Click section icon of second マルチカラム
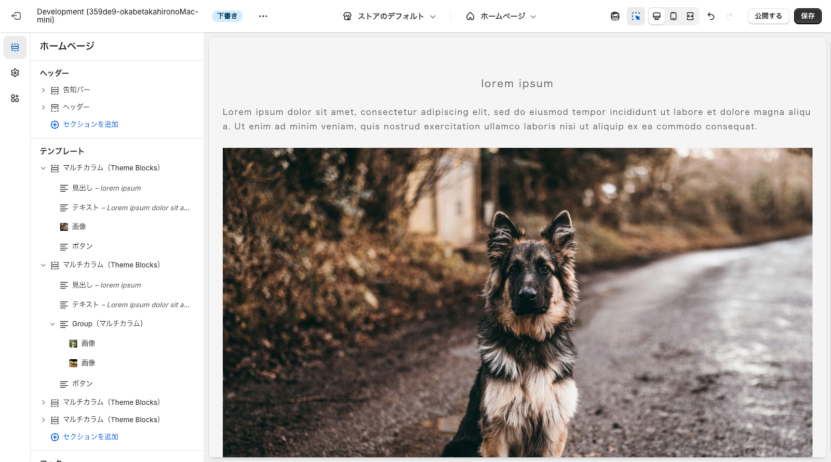 click(x=55, y=266)
